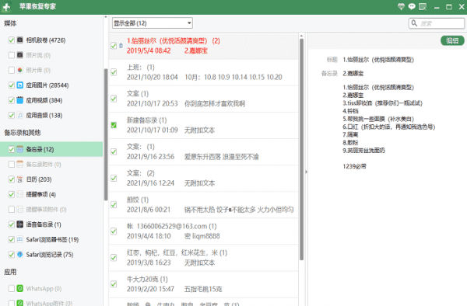Click the 媒体 section header
Screen dimensions: 467x306
10,23
